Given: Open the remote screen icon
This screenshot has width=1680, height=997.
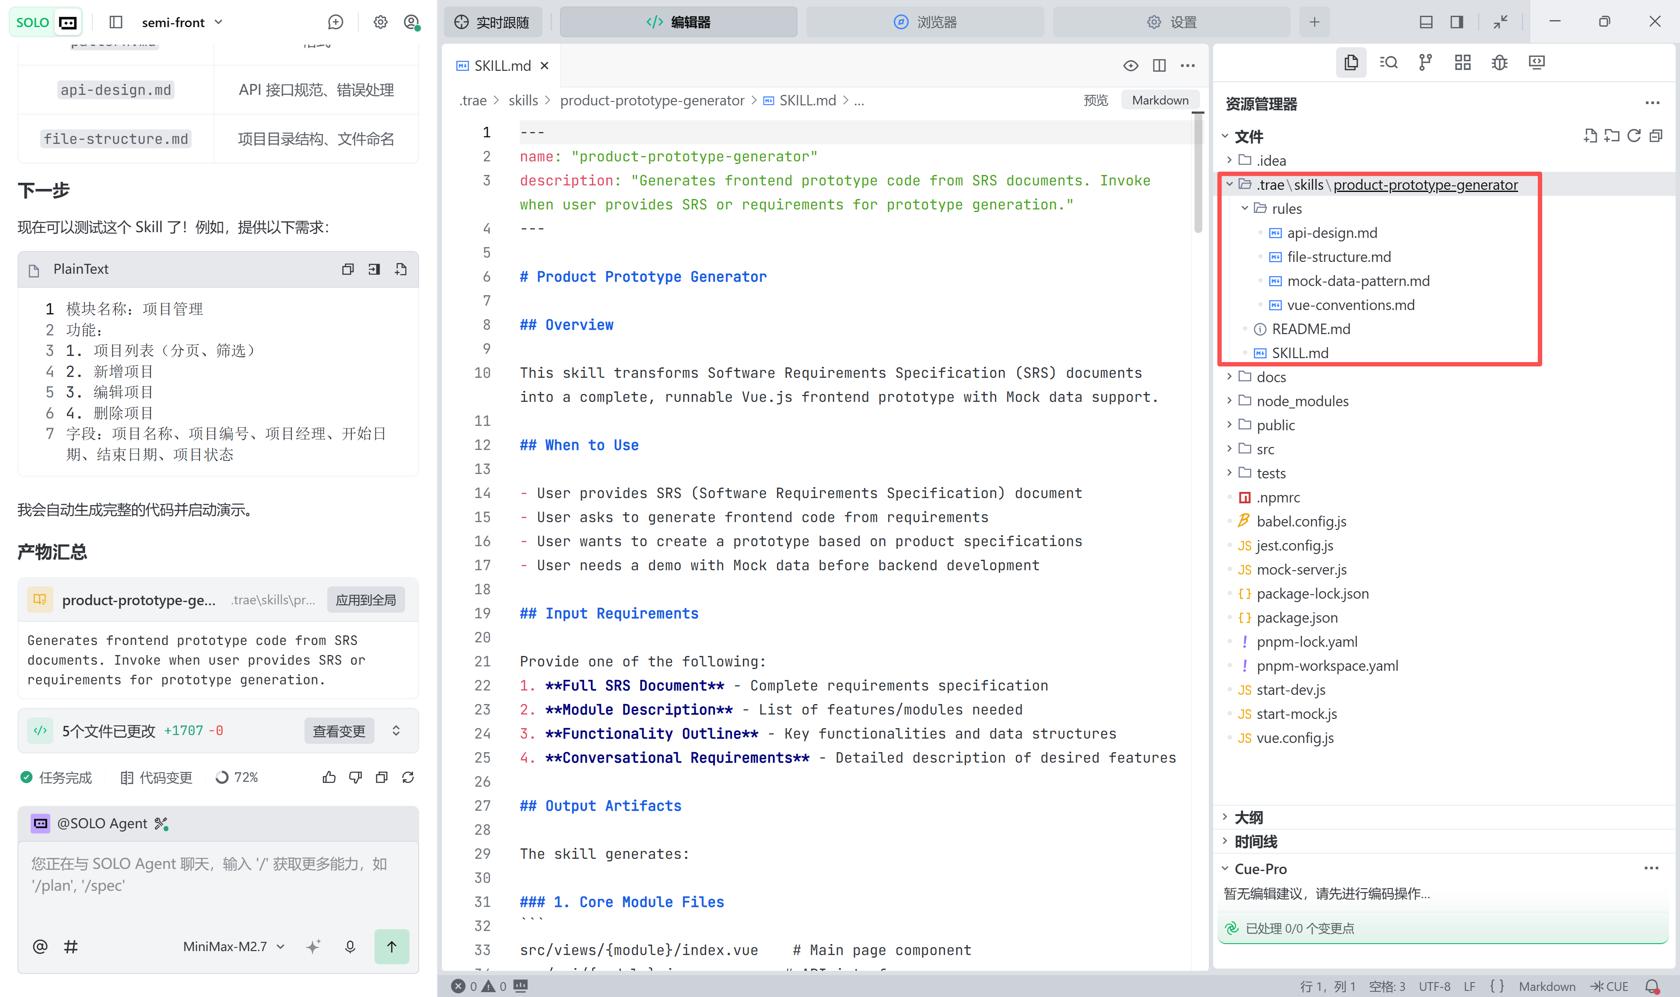Looking at the screenshot, I should (1536, 63).
